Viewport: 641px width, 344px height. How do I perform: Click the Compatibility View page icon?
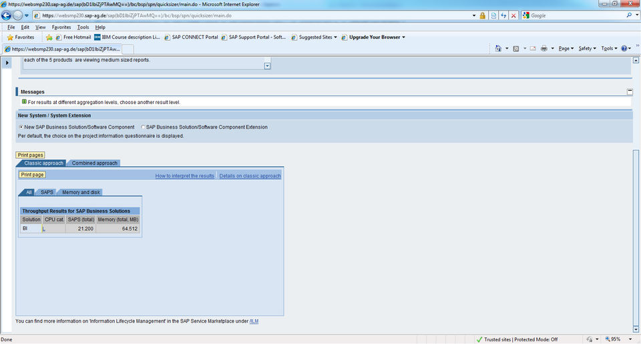tap(493, 15)
